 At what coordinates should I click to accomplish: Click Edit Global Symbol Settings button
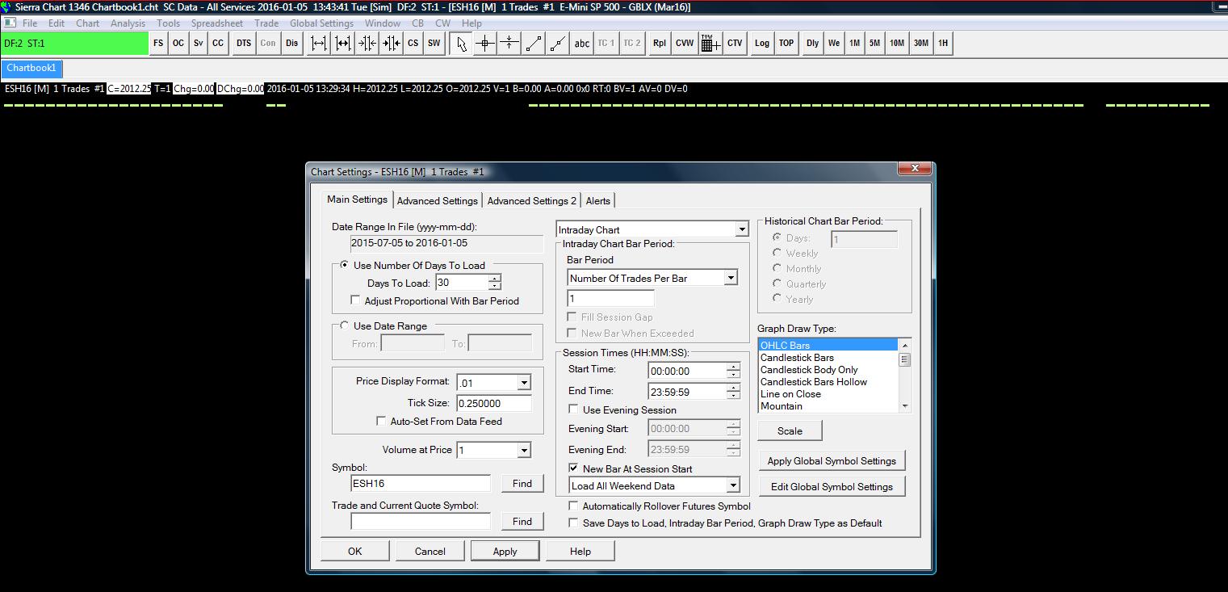click(x=832, y=486)
